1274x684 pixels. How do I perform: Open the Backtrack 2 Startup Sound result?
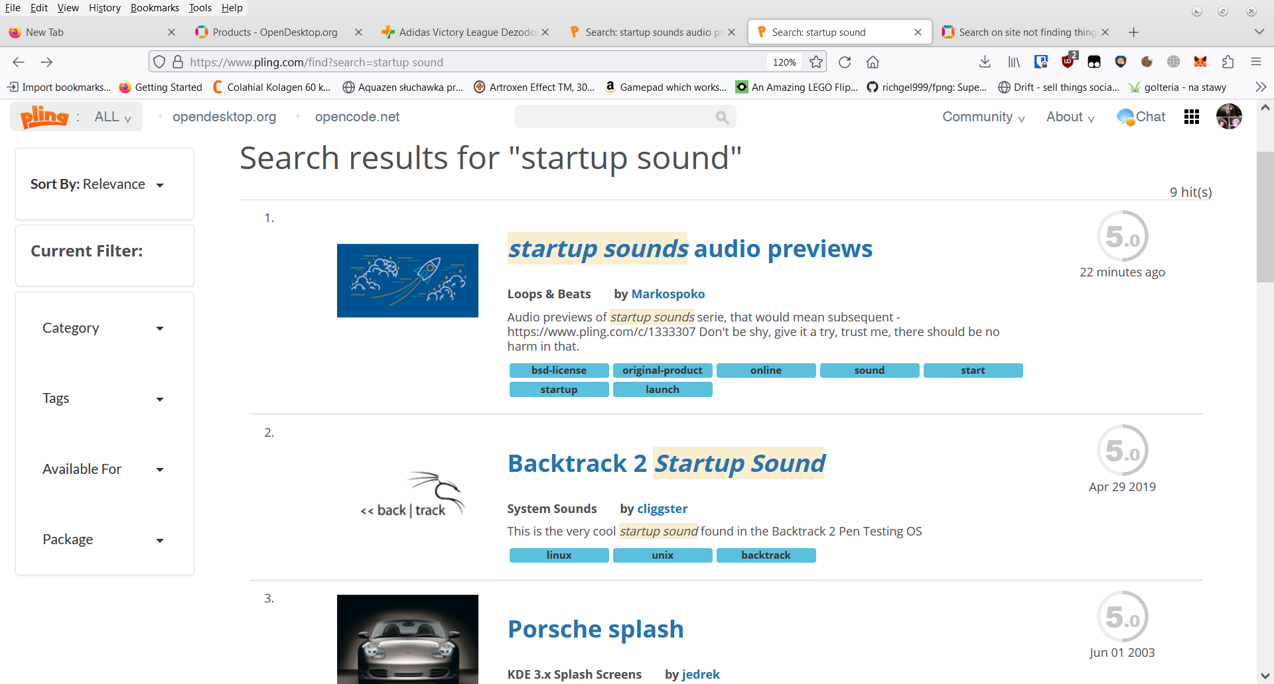(x=666, y=463)
